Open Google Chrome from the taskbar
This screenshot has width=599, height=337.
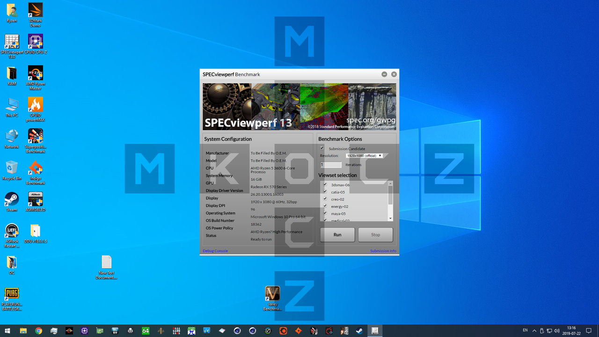coord(38,330)
